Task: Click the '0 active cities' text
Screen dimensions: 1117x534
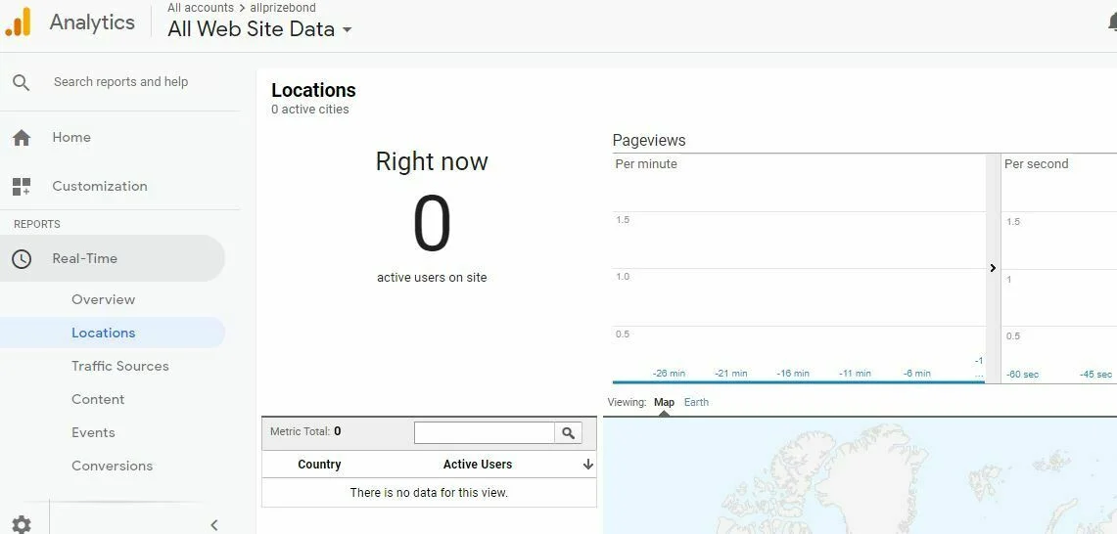Action: pos(310,110)
